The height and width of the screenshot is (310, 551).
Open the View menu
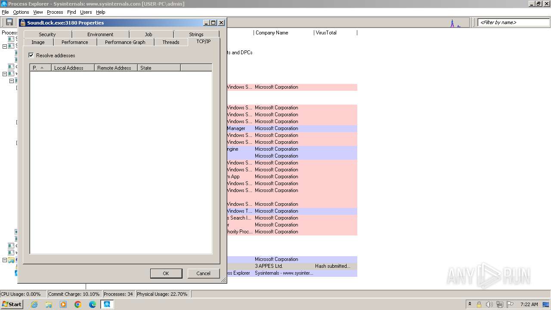coord(38,12)
